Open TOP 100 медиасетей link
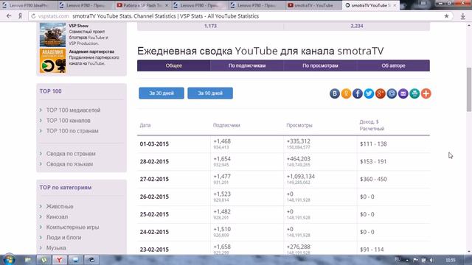Screen dimensions: 472x265 (73, 110)
